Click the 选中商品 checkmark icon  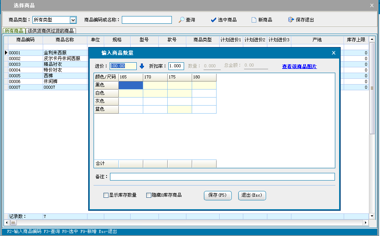click(x=213, y=20)
